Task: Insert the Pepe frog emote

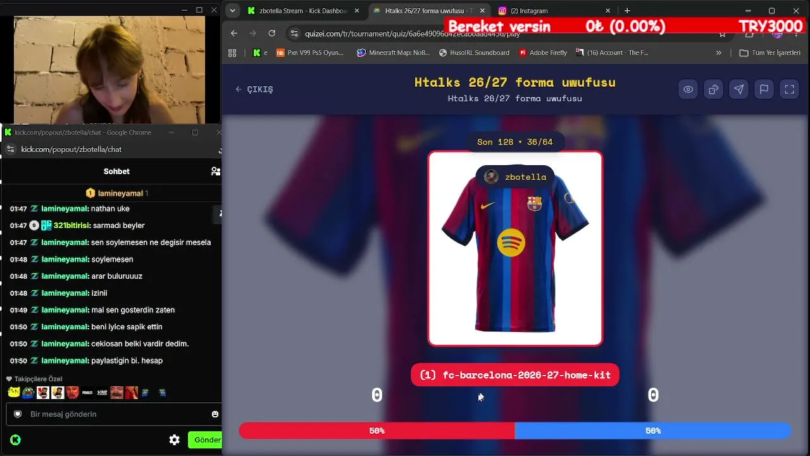Action: 28,393
